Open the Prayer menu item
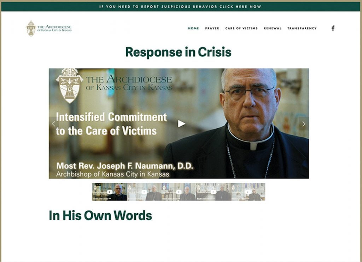362x262 pixels. (x=212, y=28)
